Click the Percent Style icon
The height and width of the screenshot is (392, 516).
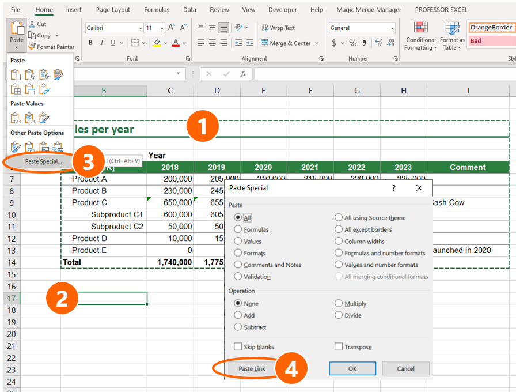(x=354, y=43)
